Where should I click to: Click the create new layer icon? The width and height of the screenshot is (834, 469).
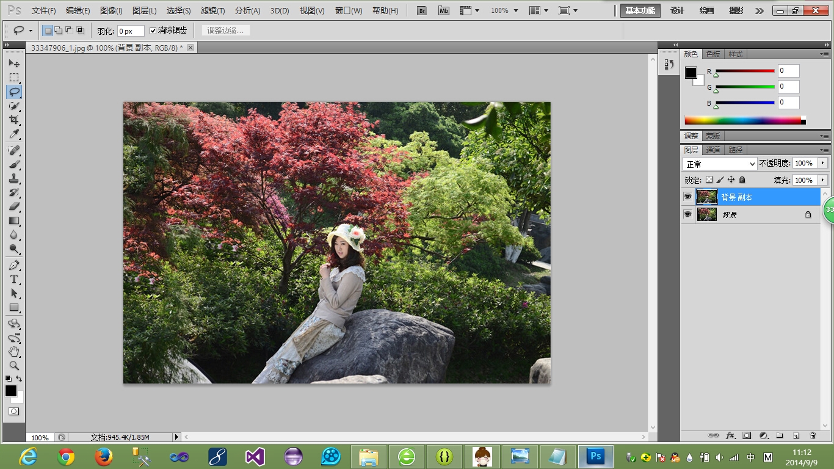tap(796, 435)
